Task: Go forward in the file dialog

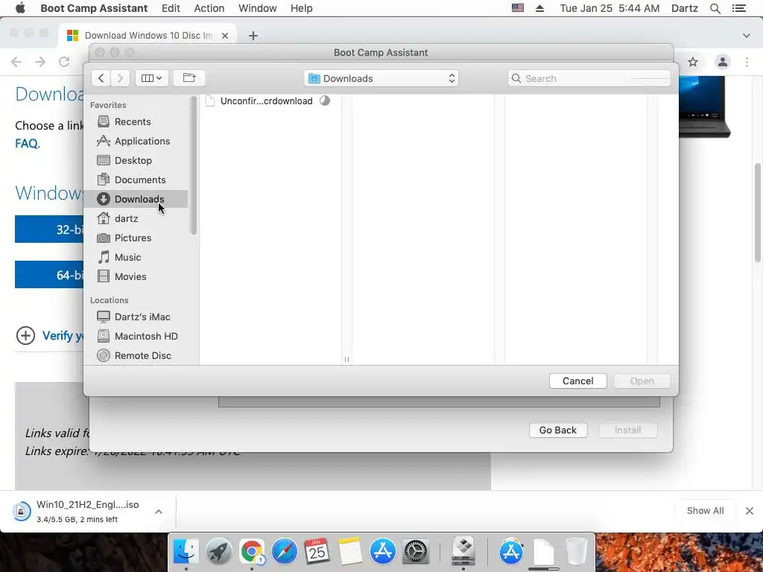Action: [x=120, y=78]
